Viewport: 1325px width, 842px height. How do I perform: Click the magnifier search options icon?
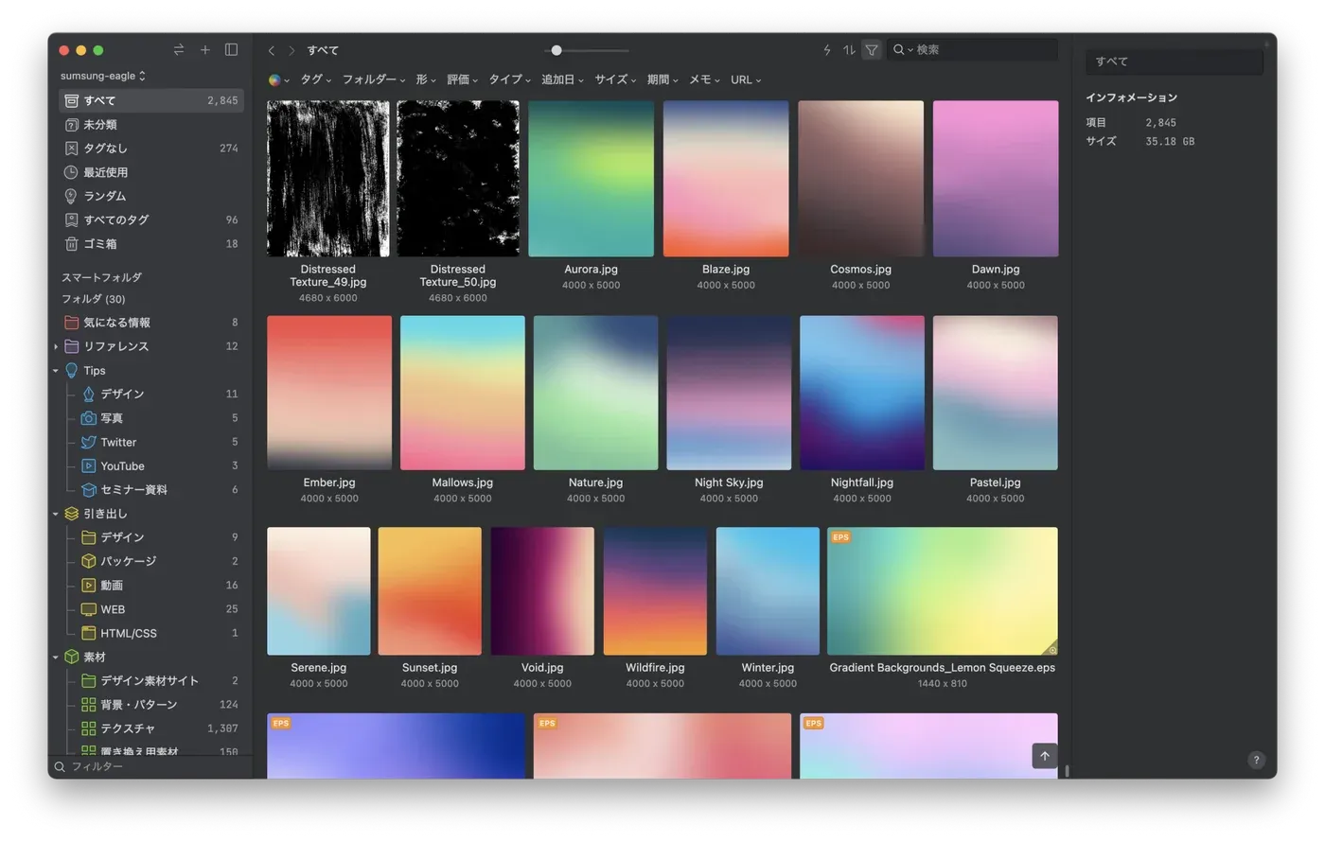click(x=902, y=49)
